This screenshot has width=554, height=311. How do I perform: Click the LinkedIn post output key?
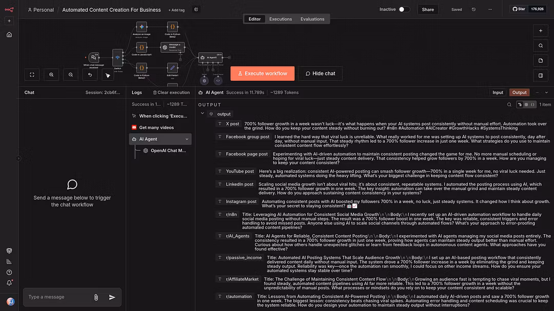tap(240, 184)
